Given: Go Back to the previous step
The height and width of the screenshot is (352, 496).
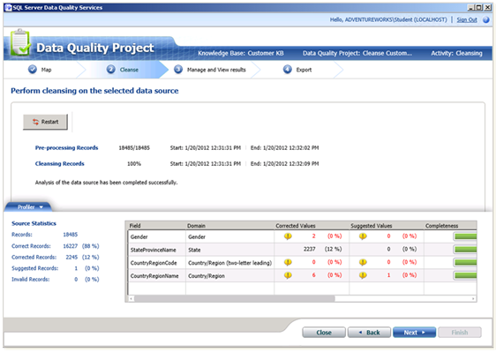Looking at the screenshot, I should coord(369,333).
